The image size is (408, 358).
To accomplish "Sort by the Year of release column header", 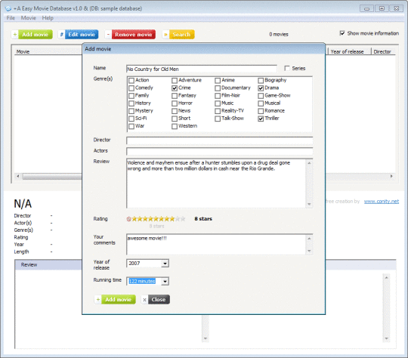I will [x=350, y=51].
